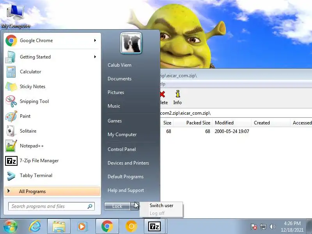Launch Tabby Terminal from Start menu
The image size is (312, 234).
52,175
